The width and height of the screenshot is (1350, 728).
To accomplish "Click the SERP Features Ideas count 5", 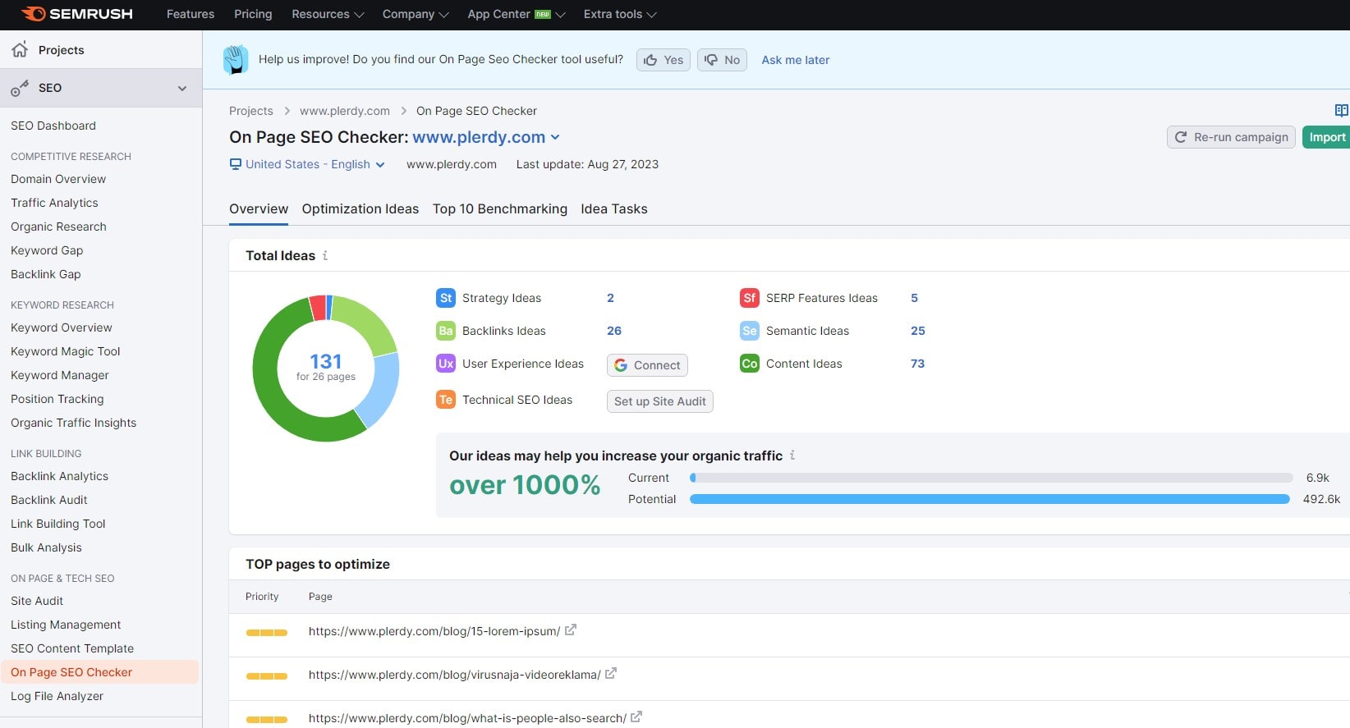I will (914, 298).
